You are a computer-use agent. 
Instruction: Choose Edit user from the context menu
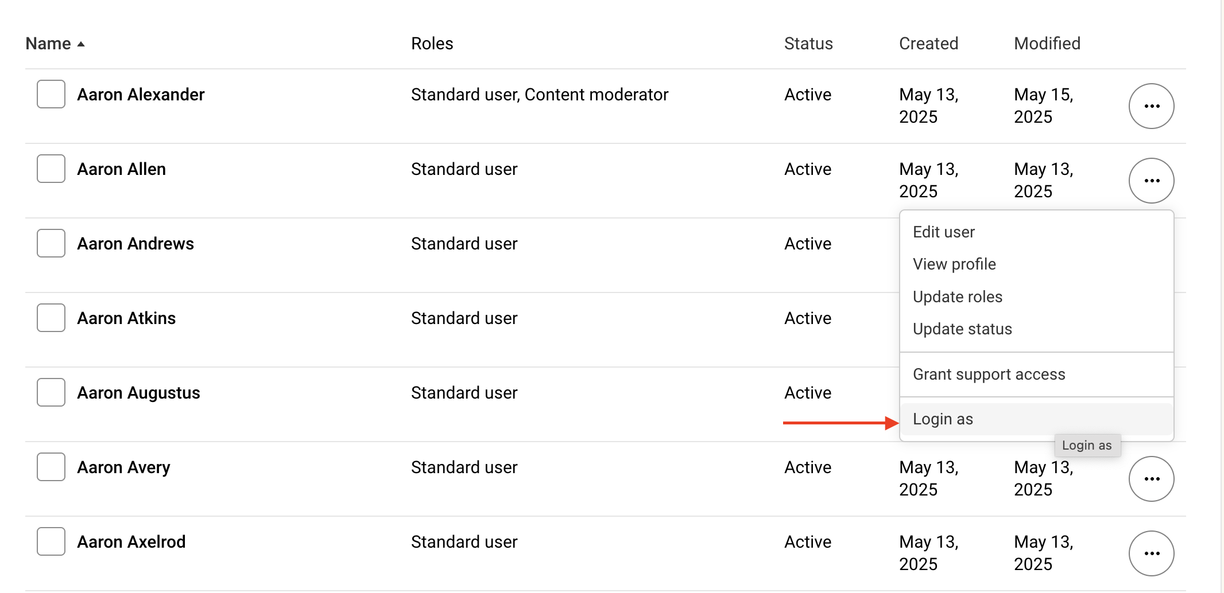[944, 232]
